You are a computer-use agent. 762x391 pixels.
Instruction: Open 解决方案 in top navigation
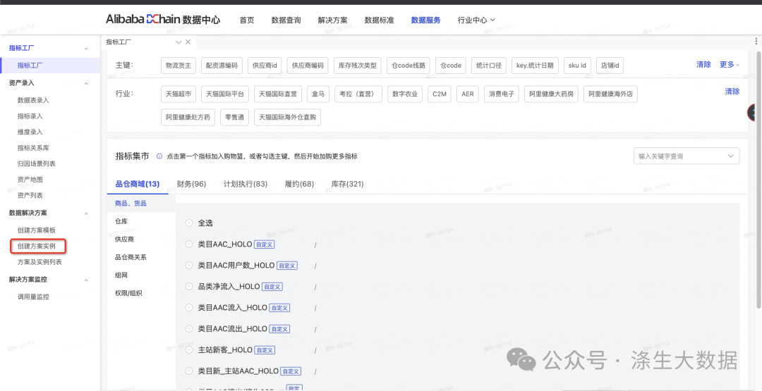(333, 20)
